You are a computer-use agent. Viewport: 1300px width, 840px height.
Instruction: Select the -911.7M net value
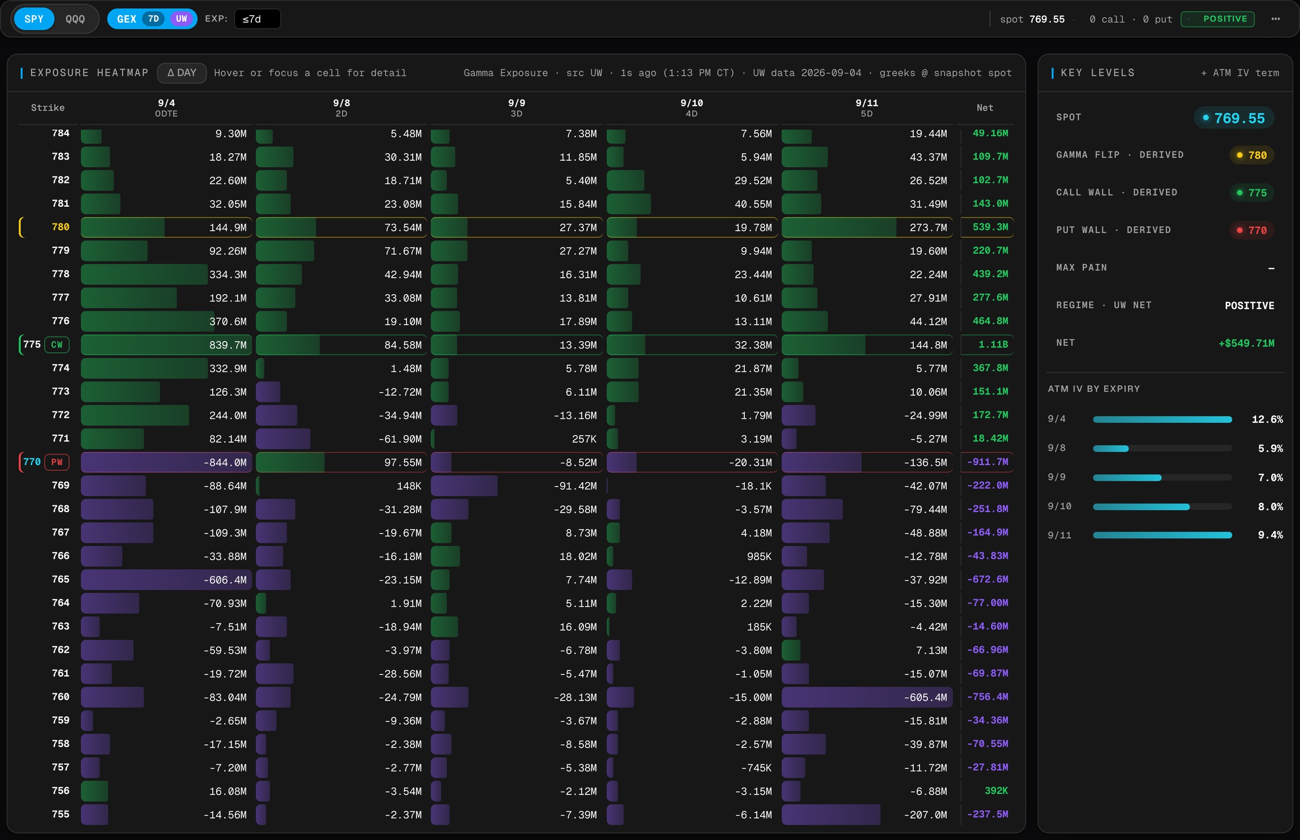point(987,463)
